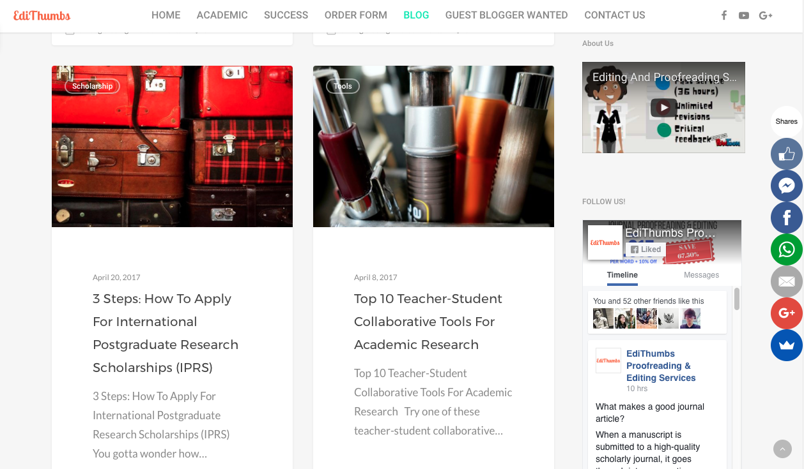Click the blue crown share icon
The height and width of the screenshot is (469, 804).
click(786, 345)
